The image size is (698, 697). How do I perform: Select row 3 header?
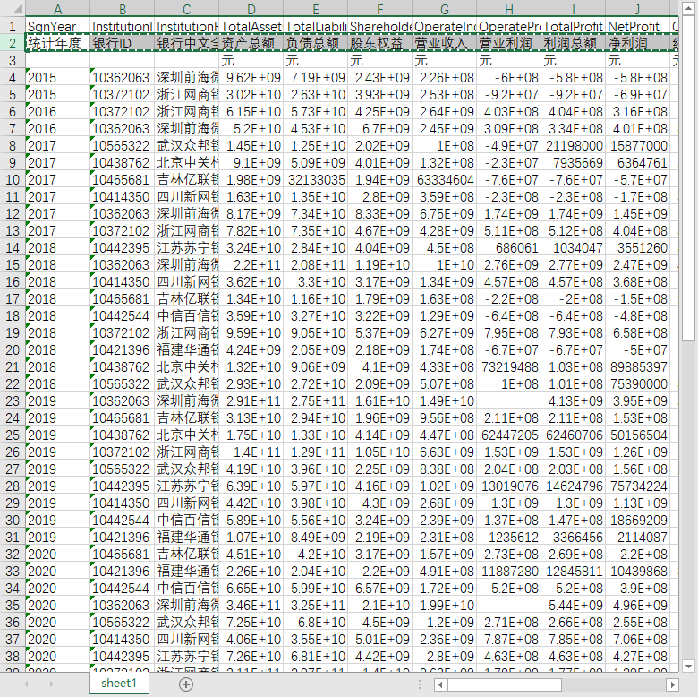tap(13, 60)
